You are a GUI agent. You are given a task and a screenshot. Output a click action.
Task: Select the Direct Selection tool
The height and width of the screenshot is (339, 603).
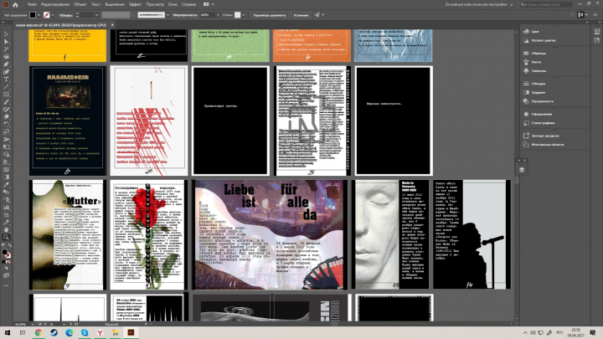[6, 42]
